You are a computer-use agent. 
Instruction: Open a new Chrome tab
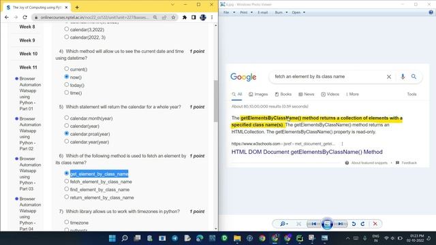pyautogui.click(x=77, y=7)
